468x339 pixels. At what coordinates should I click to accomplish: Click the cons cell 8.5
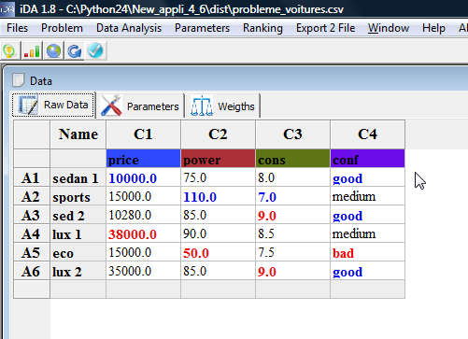(293, 233)
